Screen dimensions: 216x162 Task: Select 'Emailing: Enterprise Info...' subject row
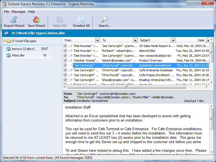(x=157, y=80)
